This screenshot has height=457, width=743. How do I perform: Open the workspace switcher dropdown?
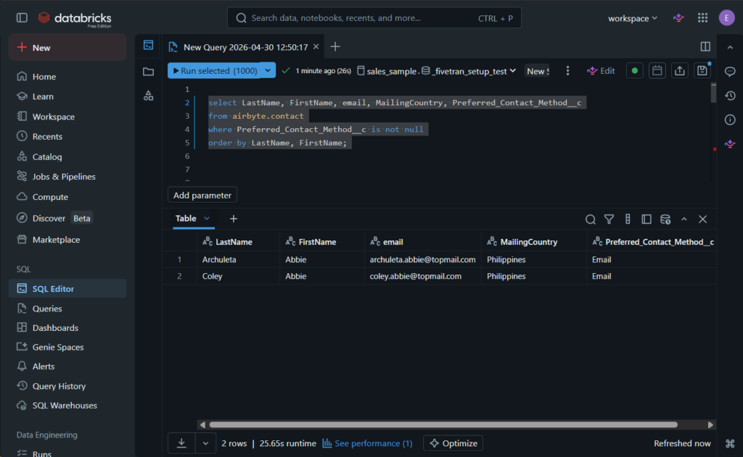[x=633, y=18]
